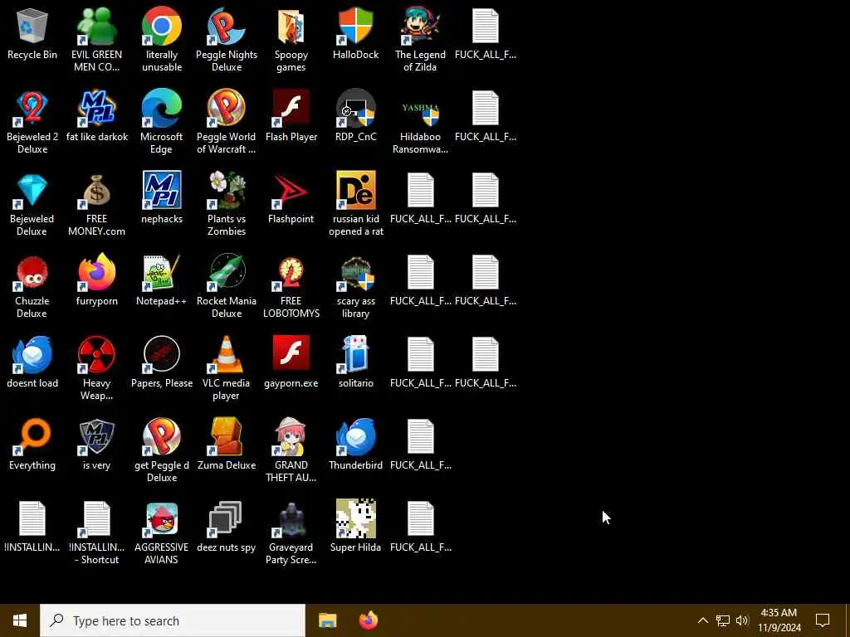Click the Chrome shortcut named literally unusable

pos(162,40)
